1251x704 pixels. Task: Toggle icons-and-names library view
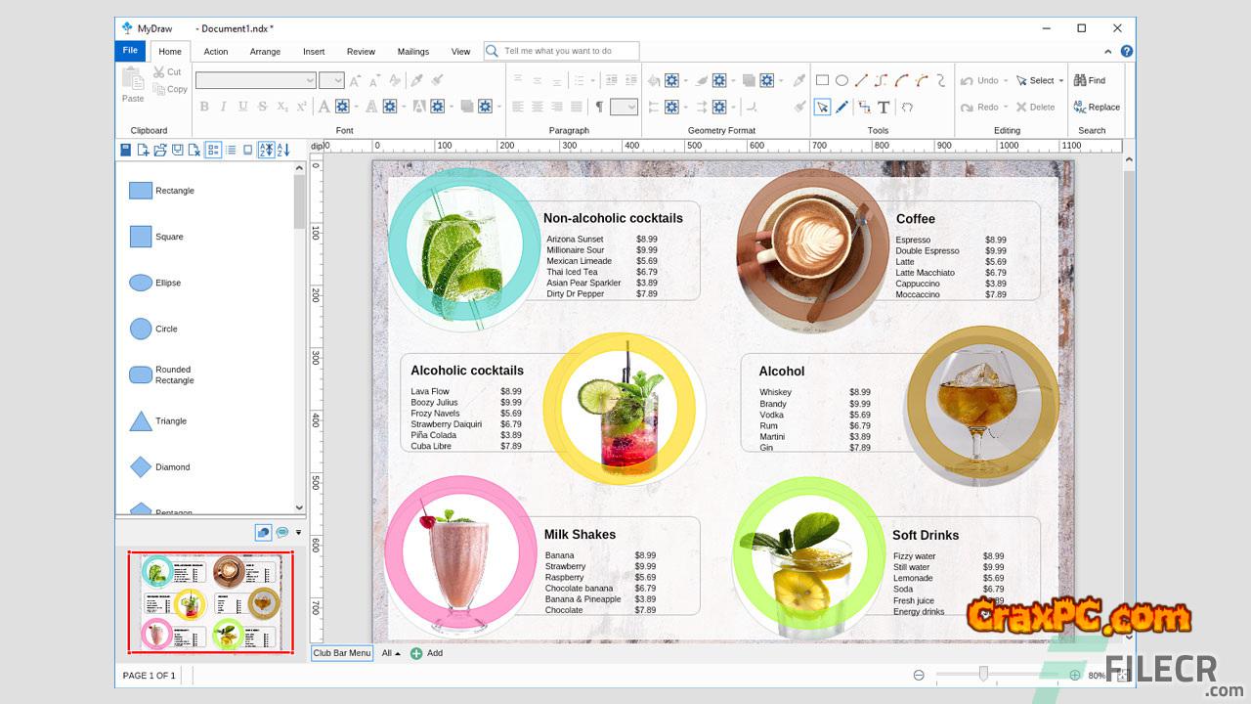tap(214, 150)
